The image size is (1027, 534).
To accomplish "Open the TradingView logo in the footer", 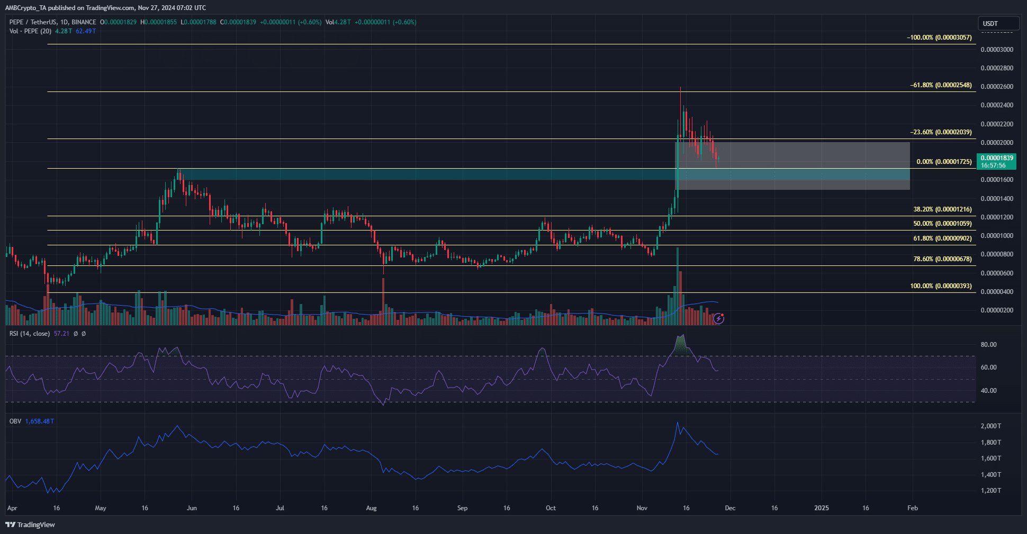I will coord(30,524).
